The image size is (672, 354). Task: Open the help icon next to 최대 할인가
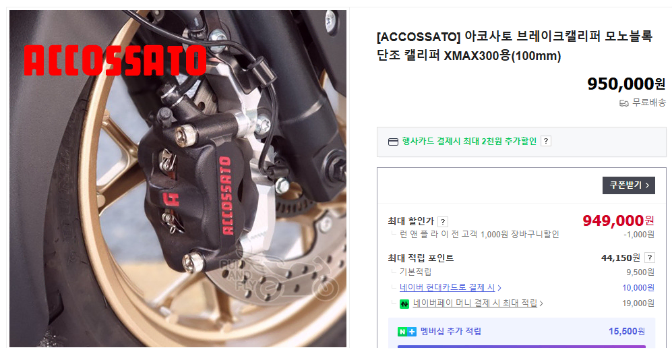point(443,222)
